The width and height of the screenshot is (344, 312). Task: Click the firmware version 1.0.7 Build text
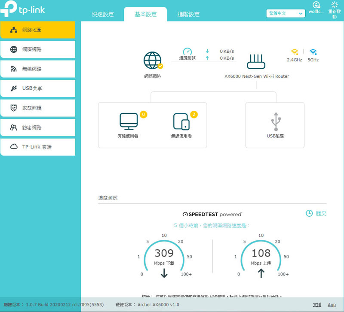[x=65, y=305]
